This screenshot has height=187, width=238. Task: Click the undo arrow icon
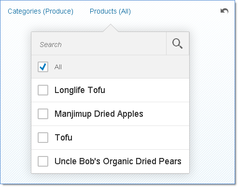[x=224, y=11]
